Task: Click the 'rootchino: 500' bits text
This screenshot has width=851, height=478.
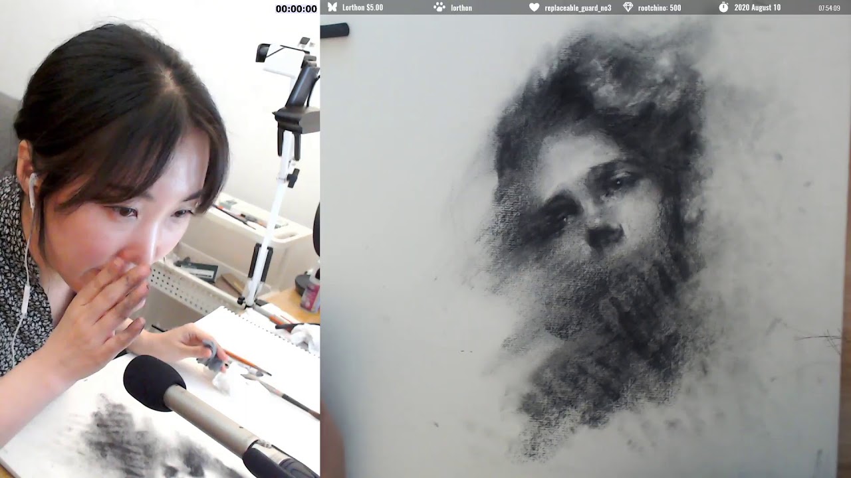Action: coord(660,8)
